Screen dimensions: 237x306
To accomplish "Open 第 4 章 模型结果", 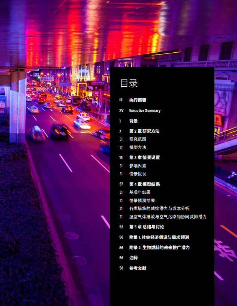I will click(145, 184).
